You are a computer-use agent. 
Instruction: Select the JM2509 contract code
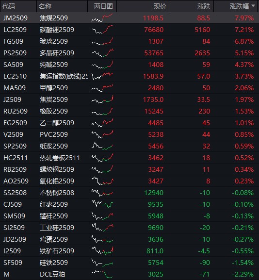pyautogui.click(x=16, y=18)
